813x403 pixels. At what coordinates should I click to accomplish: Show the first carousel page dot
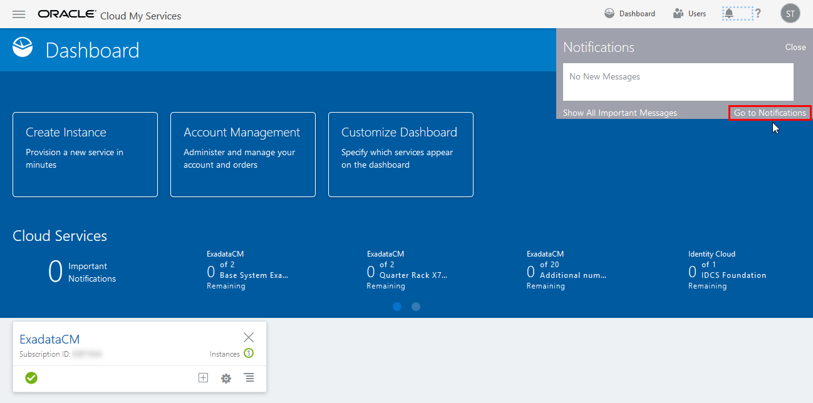[x=397, y=307]
